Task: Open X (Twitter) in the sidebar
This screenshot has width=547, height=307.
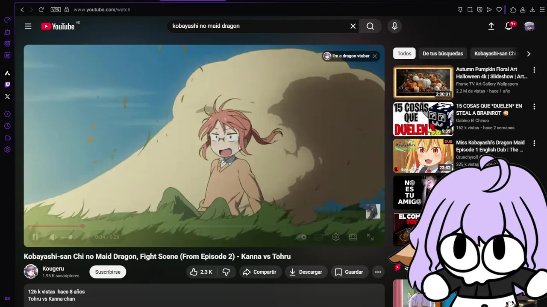Action: coord(7,96)
